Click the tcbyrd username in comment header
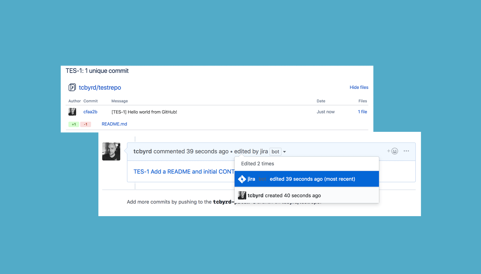The width and height of the screenshot is (481, 274). pos(142,151)
